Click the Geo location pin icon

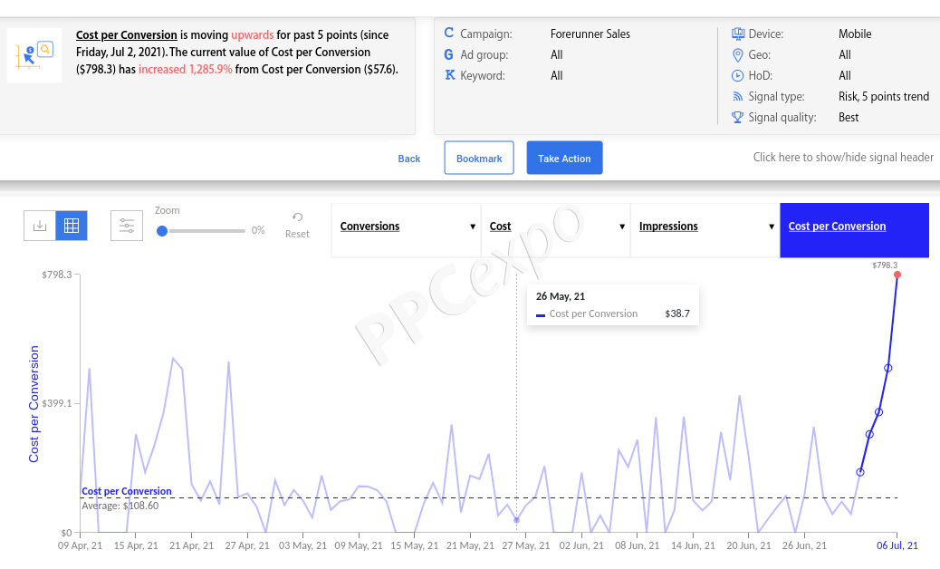point(738,55)
